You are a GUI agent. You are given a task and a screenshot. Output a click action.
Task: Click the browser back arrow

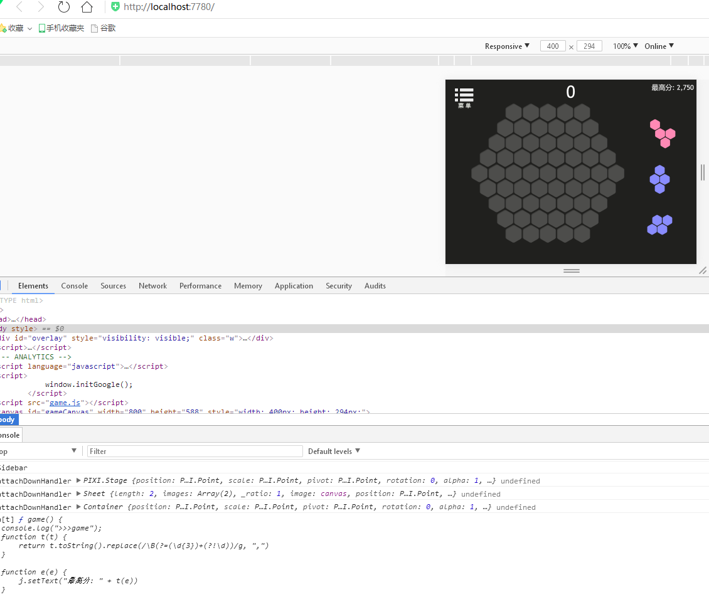tap(19, 7)
